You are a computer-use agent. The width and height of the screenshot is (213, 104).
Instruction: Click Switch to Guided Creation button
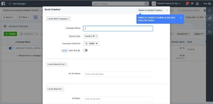tap(150, 10)
